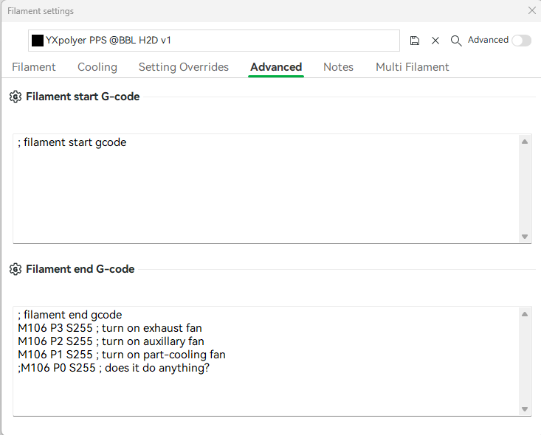The image size is (541, 435).
Task: Click the black filament color swatch
Action: [x=38, y=41]
